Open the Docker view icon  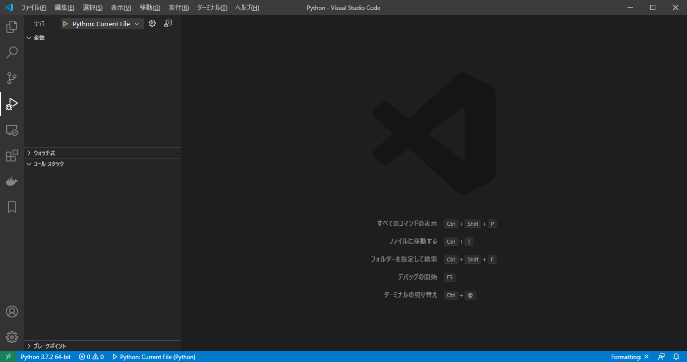12,181
